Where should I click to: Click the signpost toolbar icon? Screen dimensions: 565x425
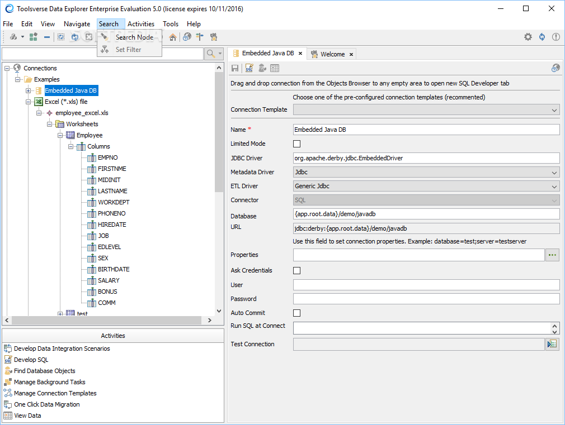[x=200, y=37]
